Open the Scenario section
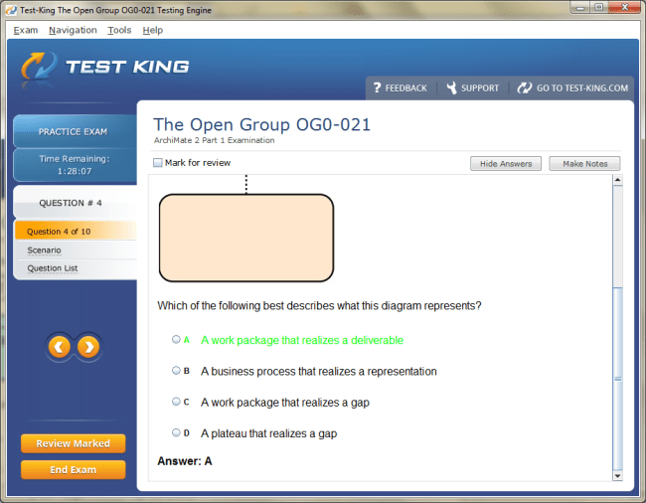 coord(44,251)
